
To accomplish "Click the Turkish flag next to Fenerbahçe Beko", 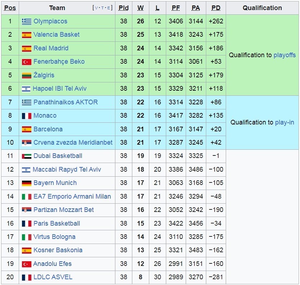I will [x=27, y=62].
